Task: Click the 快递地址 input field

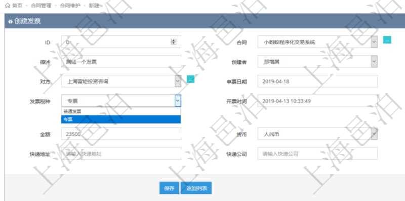Action: coord(121,154)
